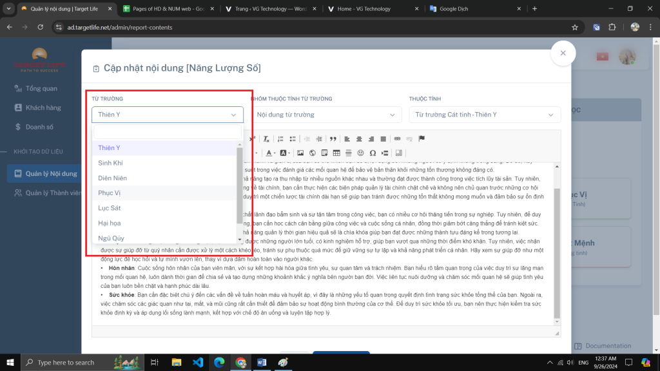Click the Vietnam flag language icon
The width and height of the screenshot is (660, 371).
[603, 57]
